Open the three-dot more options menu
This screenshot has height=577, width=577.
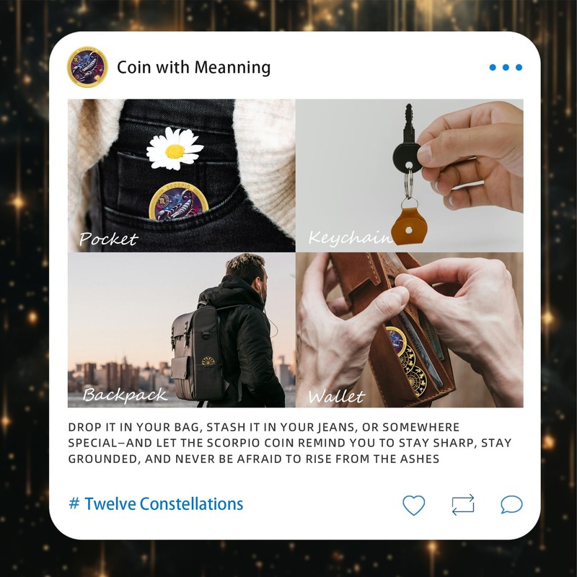click(506, 67)
